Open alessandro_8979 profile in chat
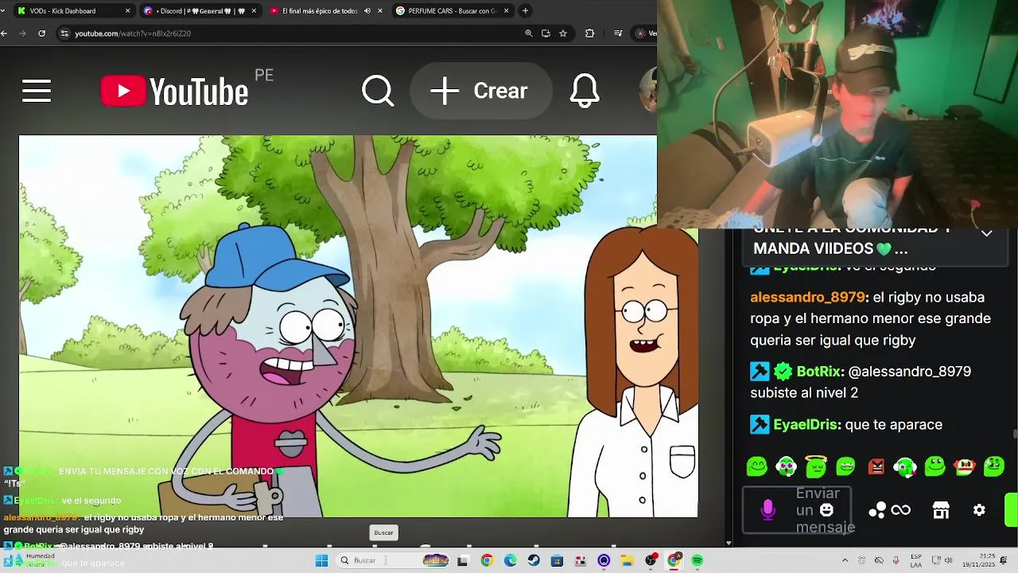 click(807, 297)
